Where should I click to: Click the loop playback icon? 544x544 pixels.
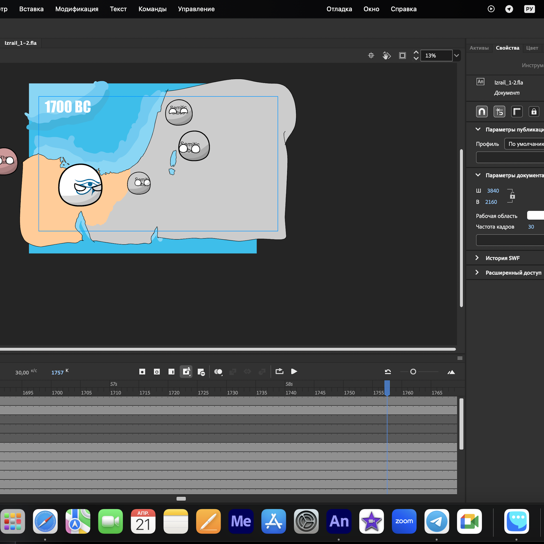tap(279, 371)
